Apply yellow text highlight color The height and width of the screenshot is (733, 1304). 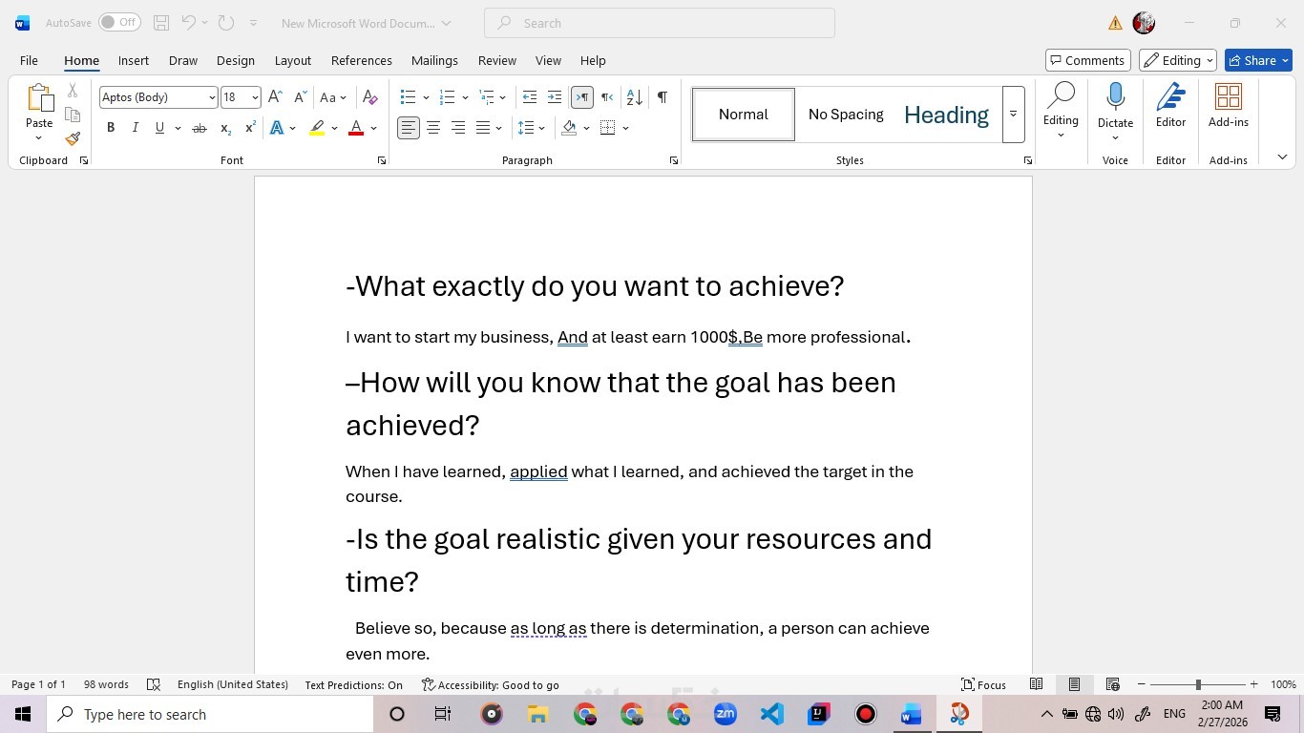(317, 128)
